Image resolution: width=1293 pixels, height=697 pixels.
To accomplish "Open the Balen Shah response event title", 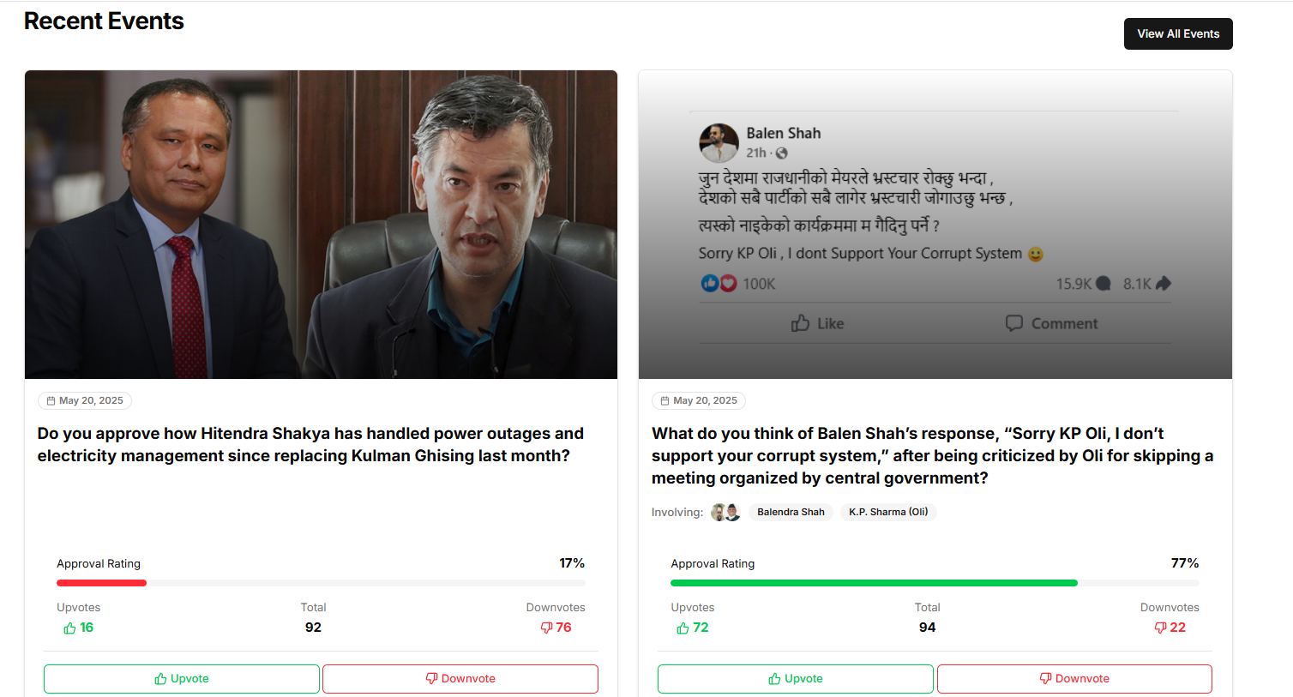I will 932,455.
